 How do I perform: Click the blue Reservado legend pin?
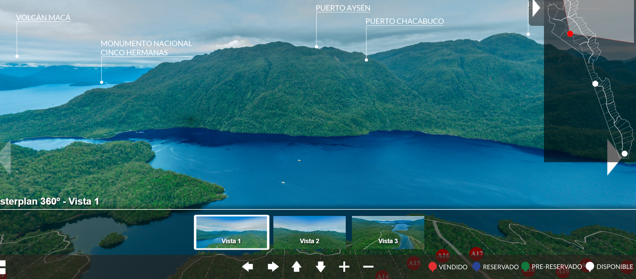click(476, 267)
